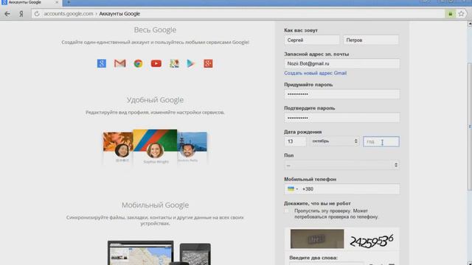472x265 pixels.
Task: Follow the 'Создать новый адрес Gmail' link
Action: click(x=315, y=73)
